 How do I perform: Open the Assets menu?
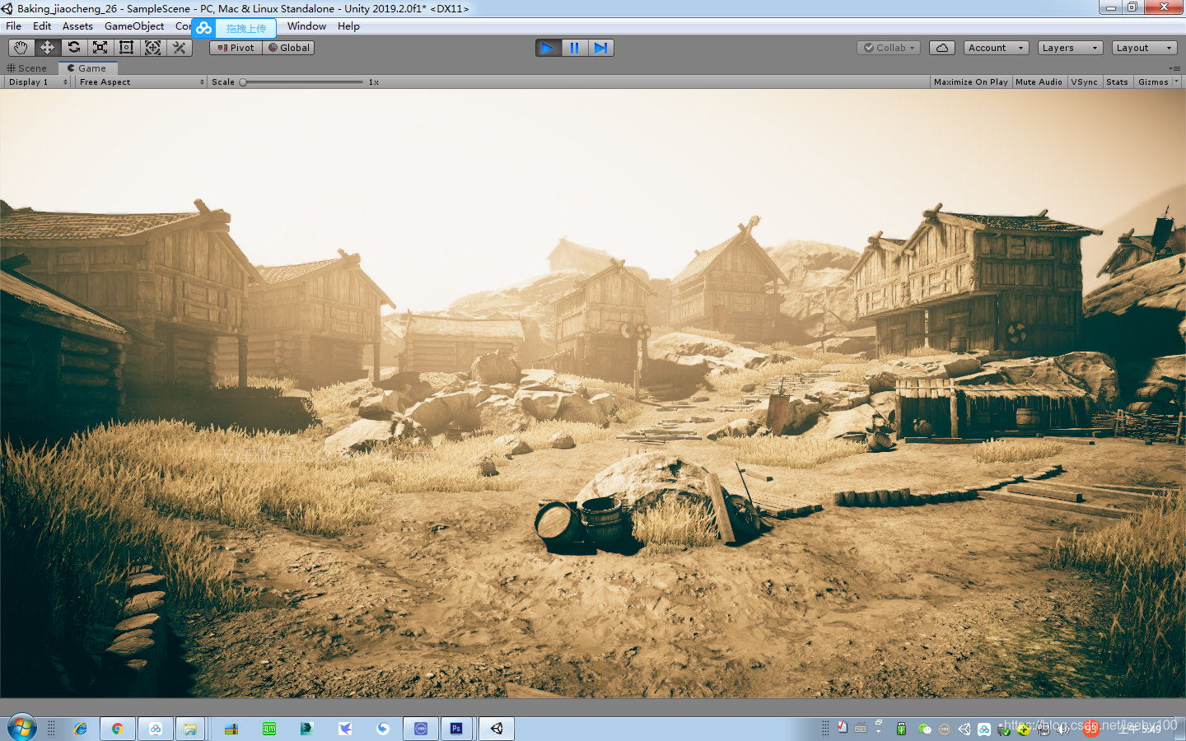(77, 26)
